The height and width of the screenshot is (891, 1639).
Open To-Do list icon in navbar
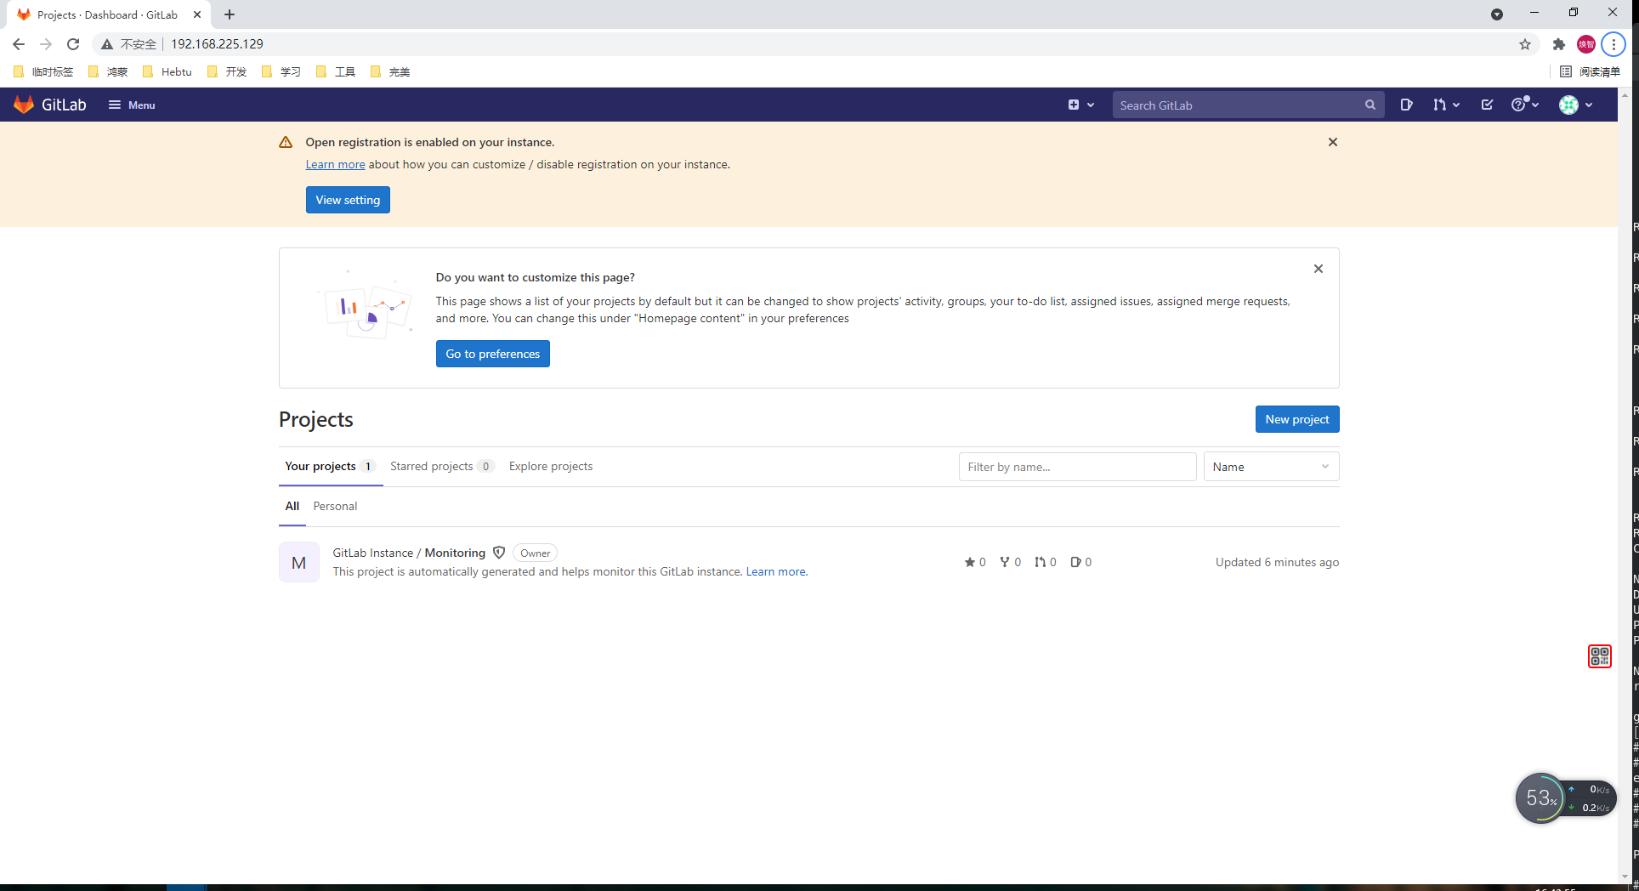(x=1487, y=105)
